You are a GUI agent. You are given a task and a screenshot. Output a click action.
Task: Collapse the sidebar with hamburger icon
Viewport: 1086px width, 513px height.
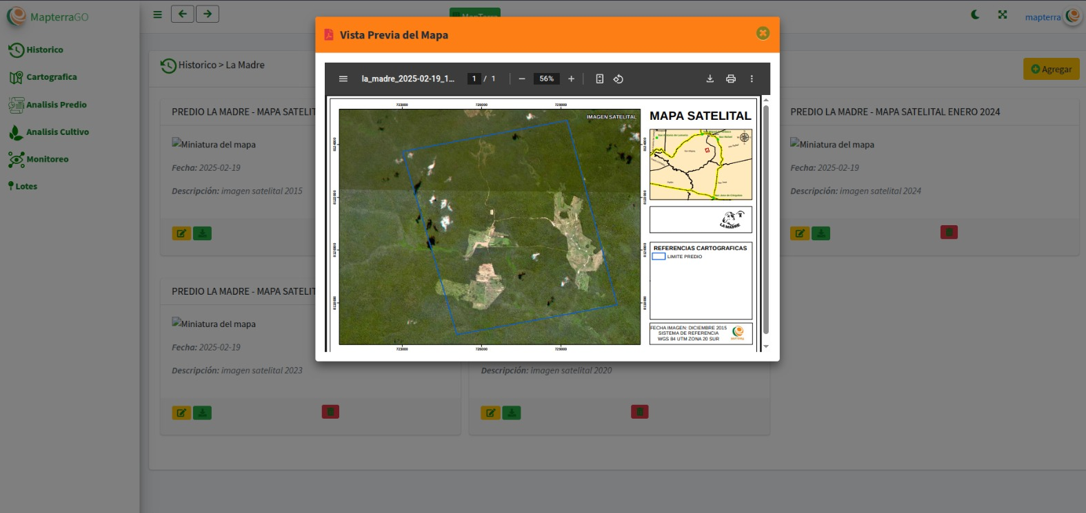click(158, 14)
